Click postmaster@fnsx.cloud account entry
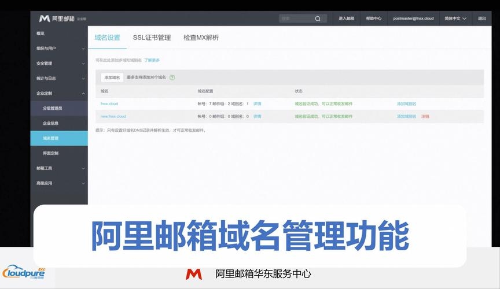This screenshot has width=500, height=289. tap(413, 18)
